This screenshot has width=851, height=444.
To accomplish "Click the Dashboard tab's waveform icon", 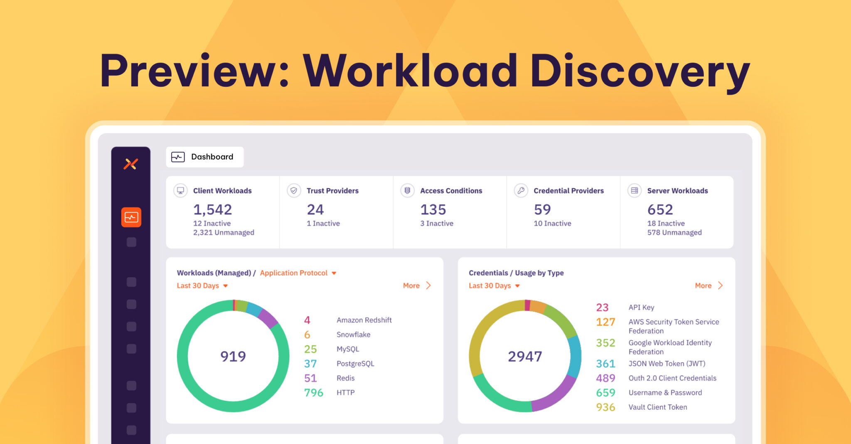I will [177, 156].
